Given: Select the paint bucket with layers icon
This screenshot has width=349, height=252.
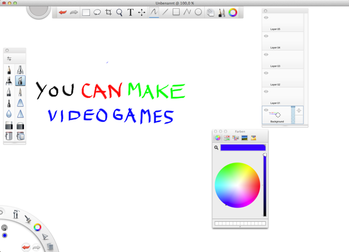Looking at the screenshot, I should tap(20, 136).
